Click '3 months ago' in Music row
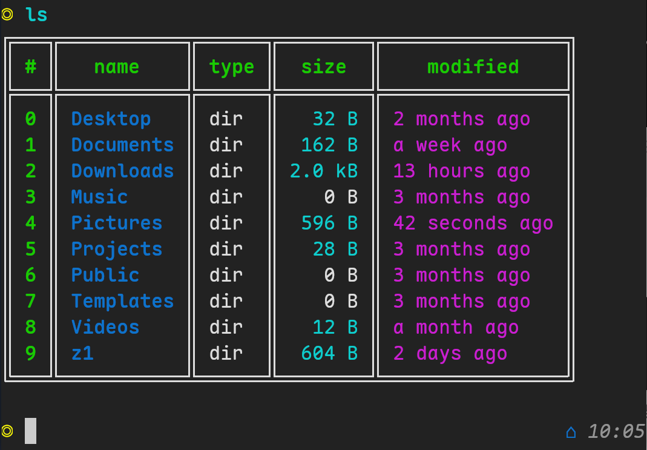647x450 pixels. point(462,198)
